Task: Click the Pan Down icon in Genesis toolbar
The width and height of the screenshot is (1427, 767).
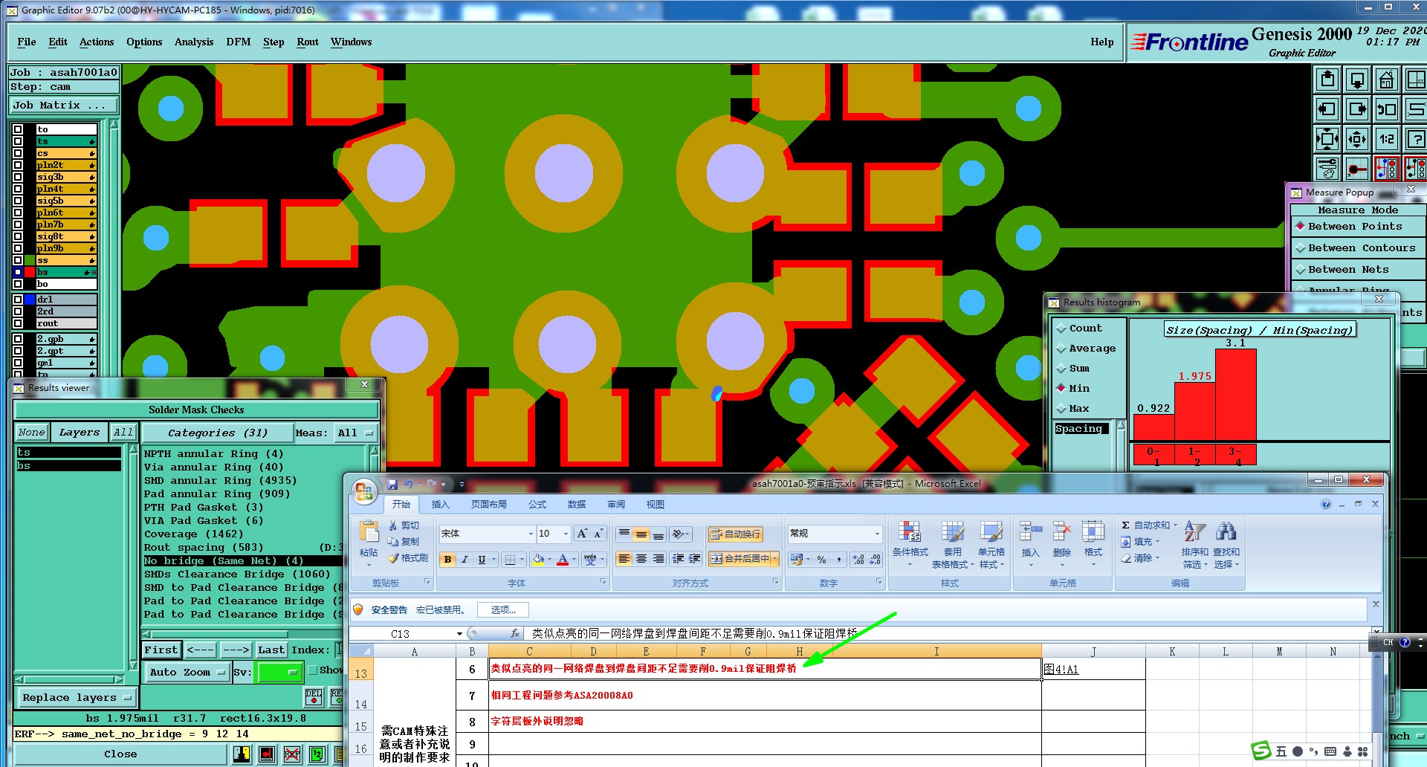Action: click(1357, 80)
